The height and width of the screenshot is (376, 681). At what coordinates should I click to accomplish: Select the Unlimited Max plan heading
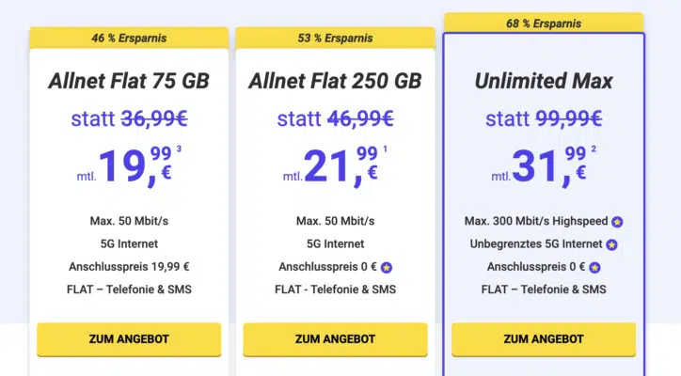[x=544, y=81]
